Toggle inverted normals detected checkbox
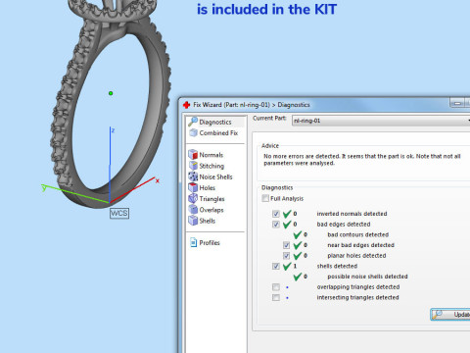470x353 pixels. point(276,214)
